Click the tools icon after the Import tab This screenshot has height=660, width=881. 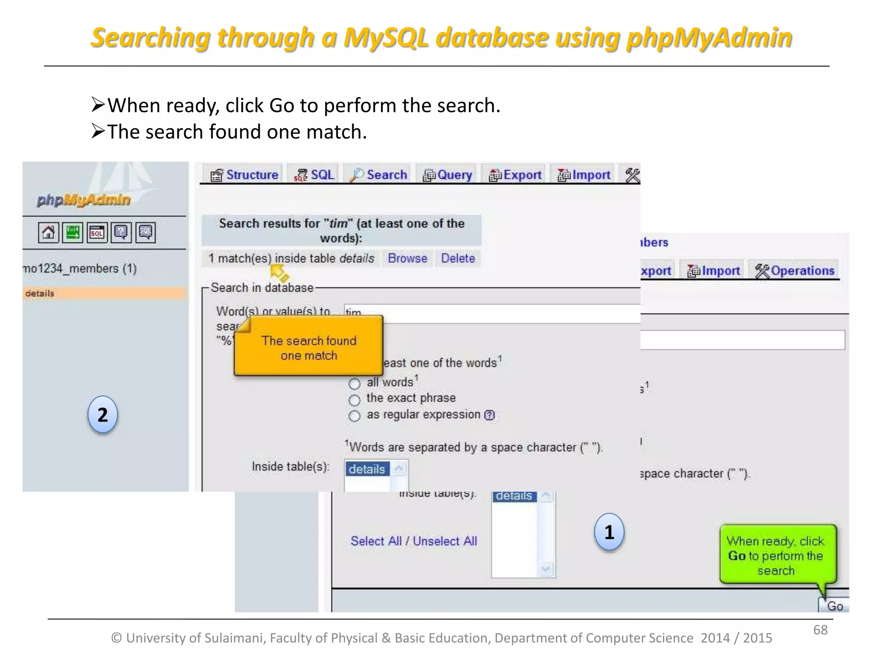pyautogui.click(x=632, y=175)
